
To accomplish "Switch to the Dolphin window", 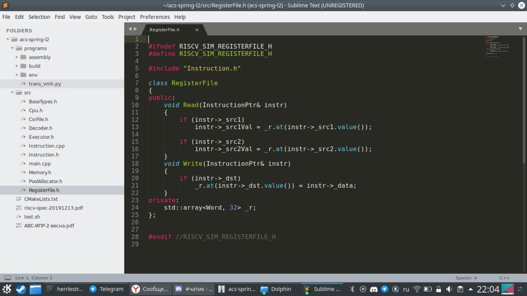I will (x=279, y=289).
